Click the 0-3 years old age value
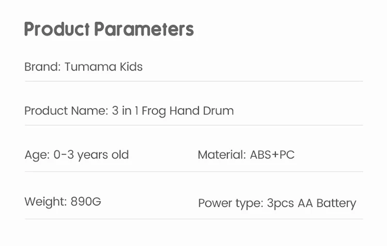Image resolution: width=387 pixels, height=246 pixels. pos(91,155)
